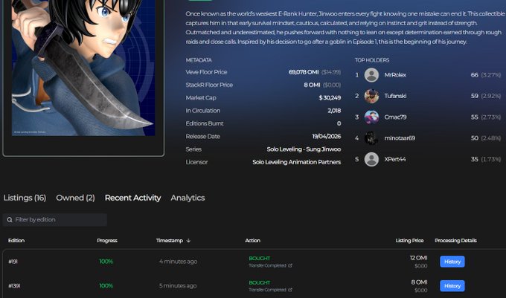Open the Tufanski holder profile name

pos(395,96)
